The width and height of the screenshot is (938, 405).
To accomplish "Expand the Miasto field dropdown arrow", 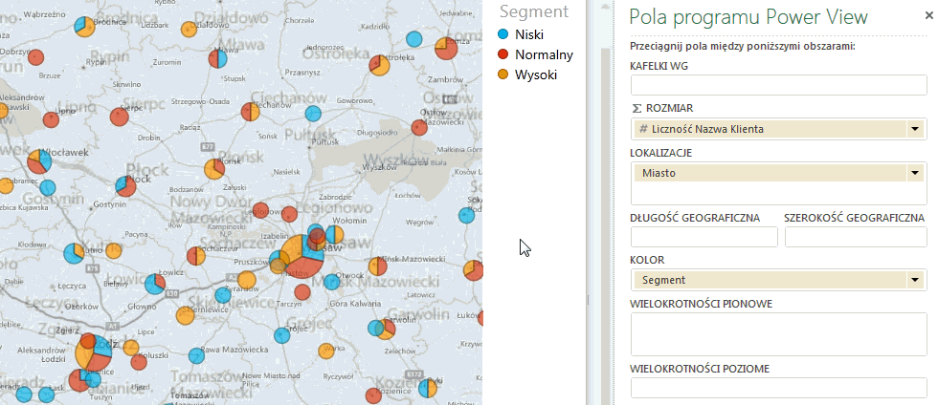I will (x=915, y=173).
